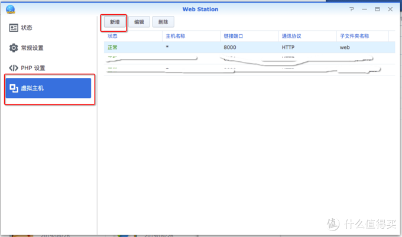
Task: Sort by the 链接端口 column header
Action: tap(234, 36)
